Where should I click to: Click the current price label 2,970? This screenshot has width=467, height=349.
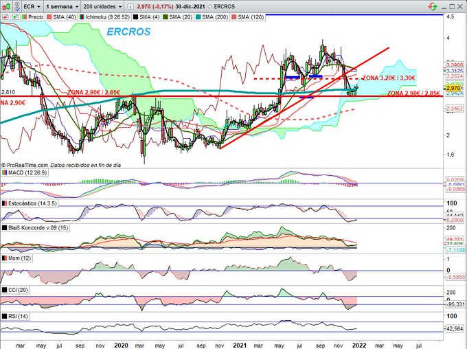[453, 88]
